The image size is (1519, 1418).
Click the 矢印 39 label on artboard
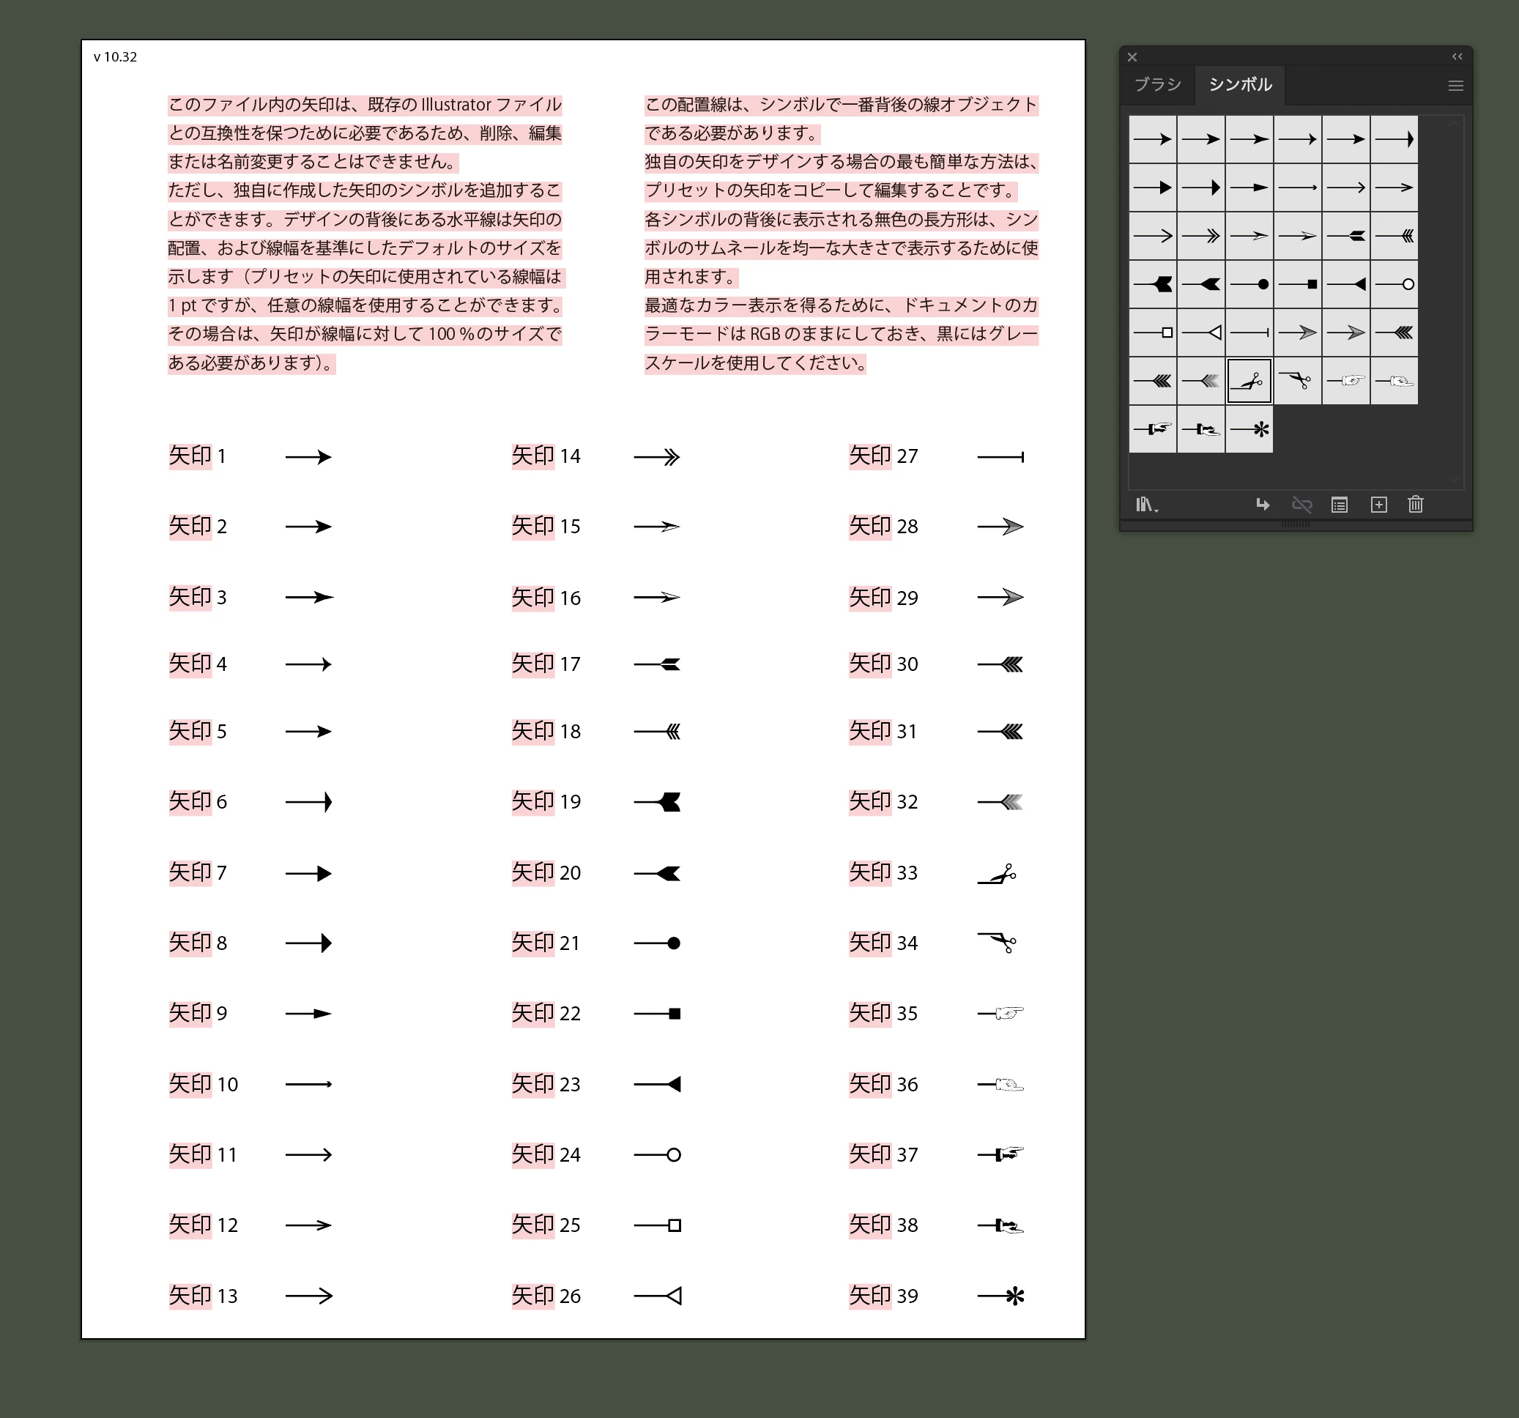[x=883, y=1296]
